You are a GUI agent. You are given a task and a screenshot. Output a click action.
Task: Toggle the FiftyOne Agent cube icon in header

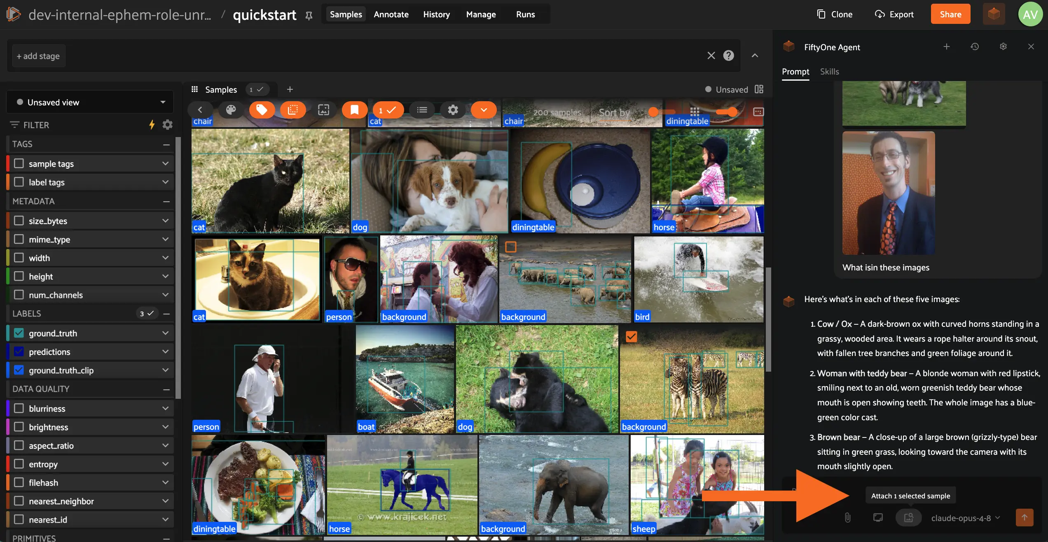(x=994, y=14)
